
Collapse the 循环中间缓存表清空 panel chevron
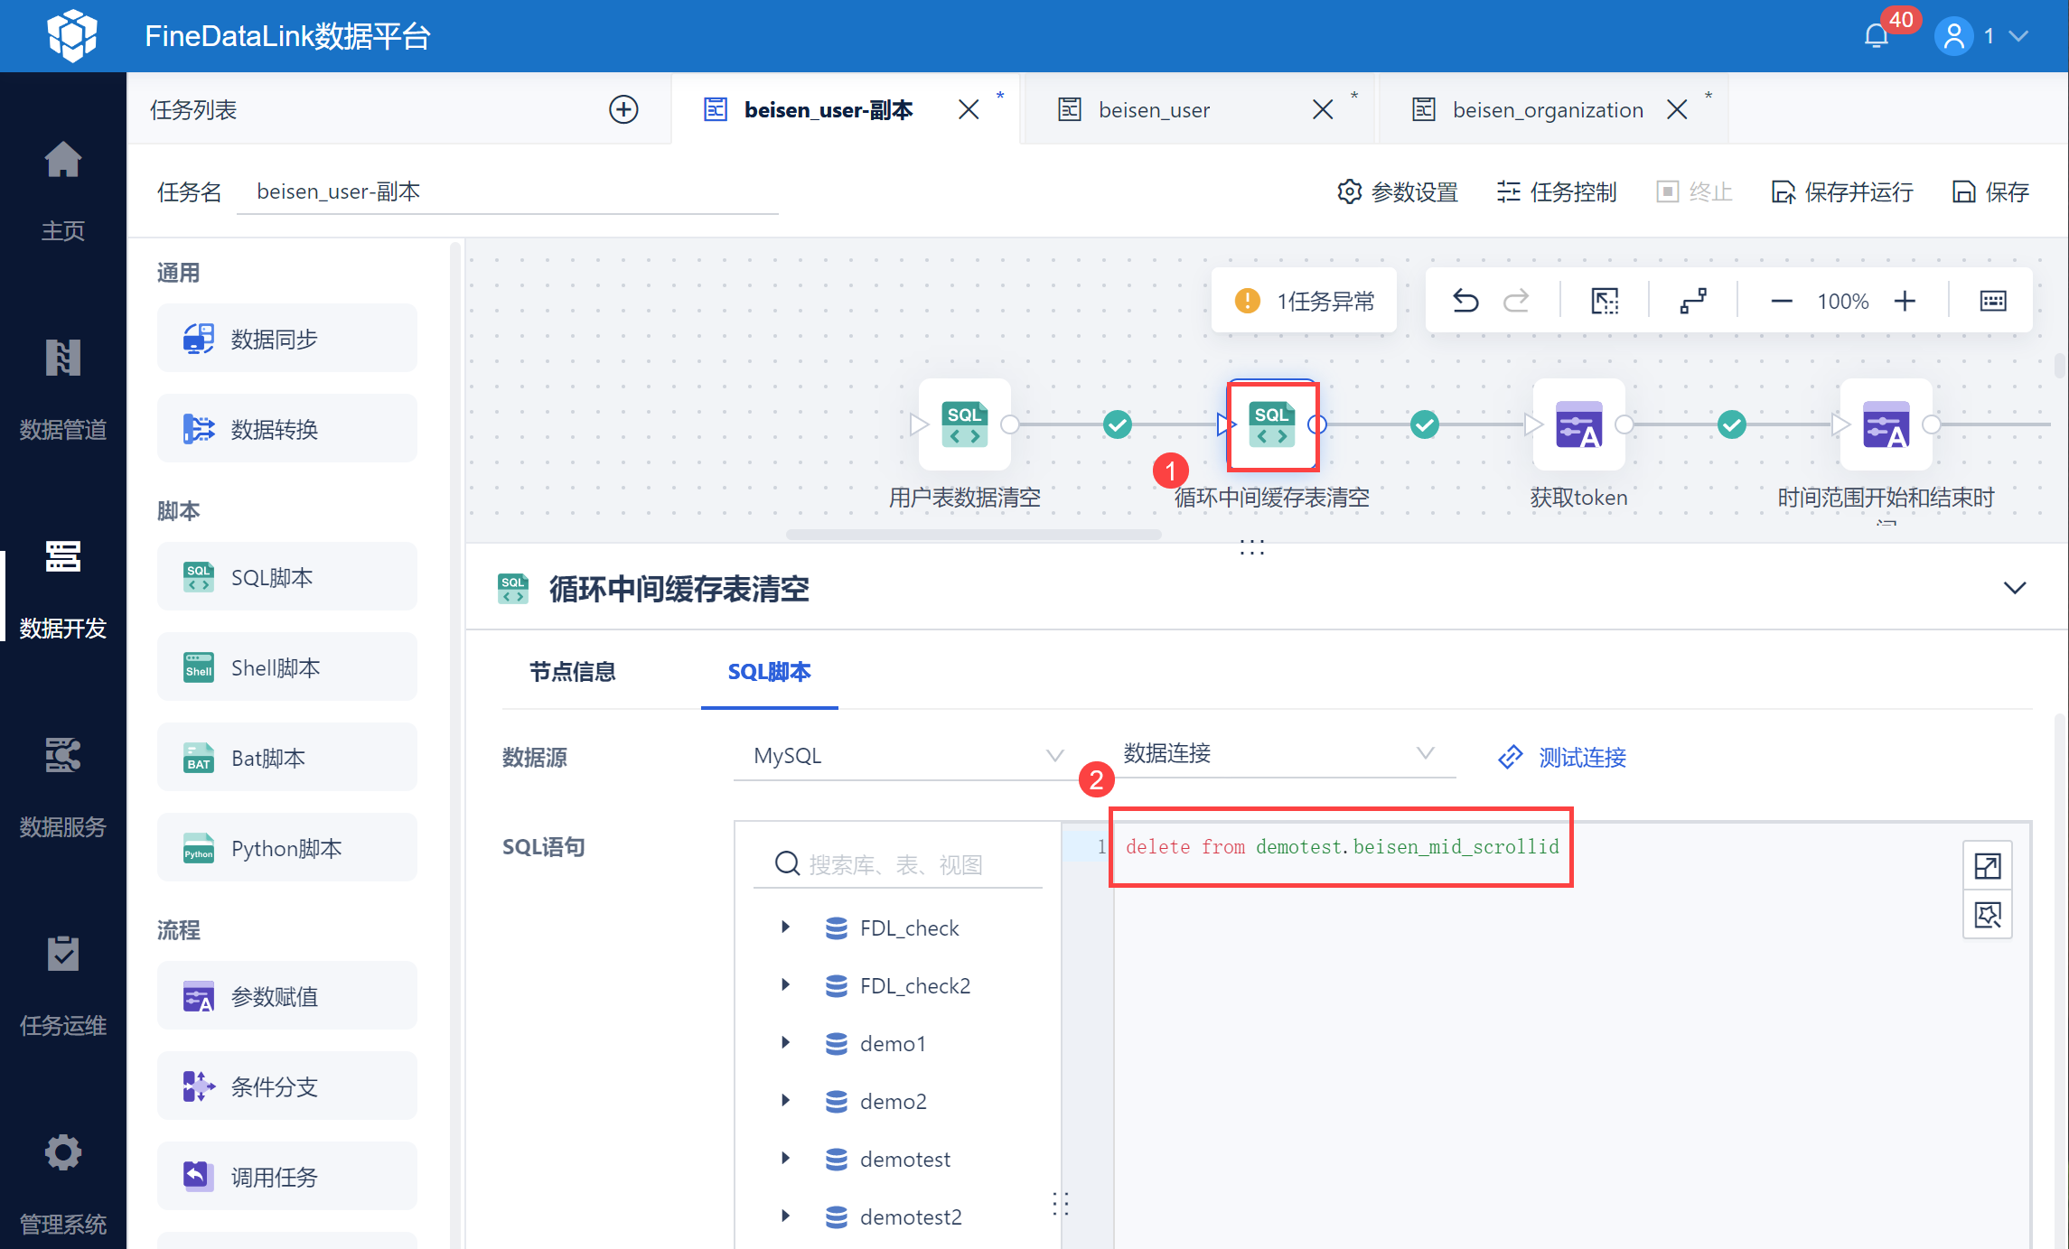pyautogui.click(x=2014, y=588)
